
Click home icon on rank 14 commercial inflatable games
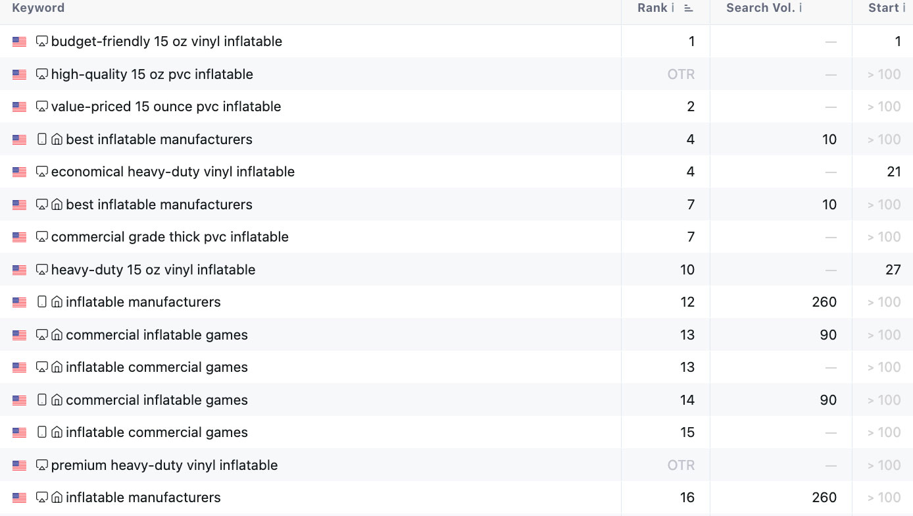[57, 400]
